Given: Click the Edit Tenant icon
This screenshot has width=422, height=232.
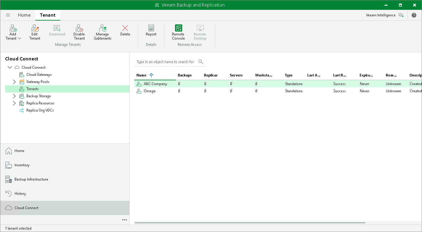Looking at the screenshot, I should pos(35,28).
